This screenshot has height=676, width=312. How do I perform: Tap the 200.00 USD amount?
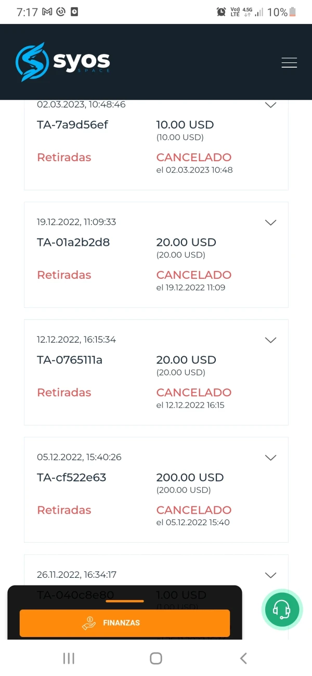click(x=190, y=477)
